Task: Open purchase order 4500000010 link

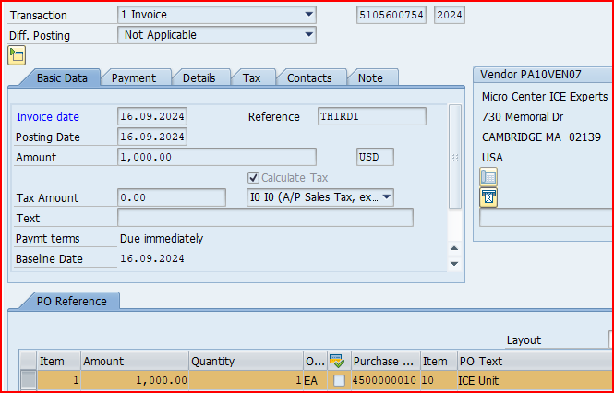Action: 383,380
